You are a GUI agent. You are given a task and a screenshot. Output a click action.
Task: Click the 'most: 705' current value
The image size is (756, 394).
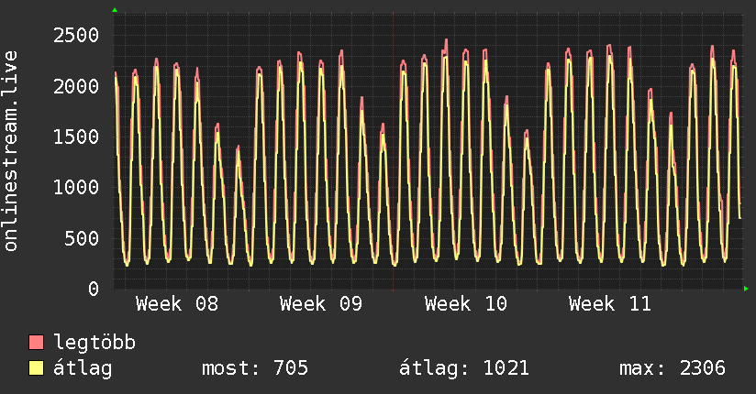click(255, 368)
